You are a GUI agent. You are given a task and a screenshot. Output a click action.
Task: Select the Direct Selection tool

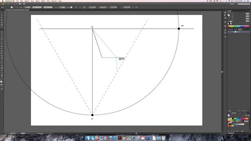(x=2, y=15)
